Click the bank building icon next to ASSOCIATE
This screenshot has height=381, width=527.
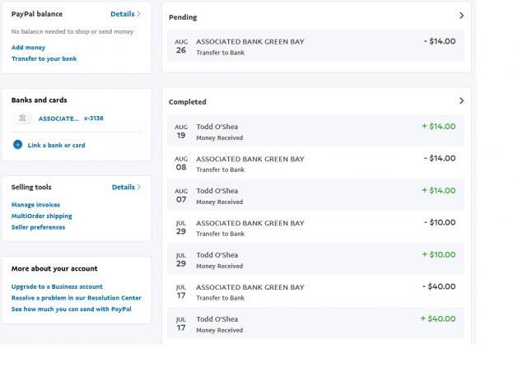click(22, 118)
